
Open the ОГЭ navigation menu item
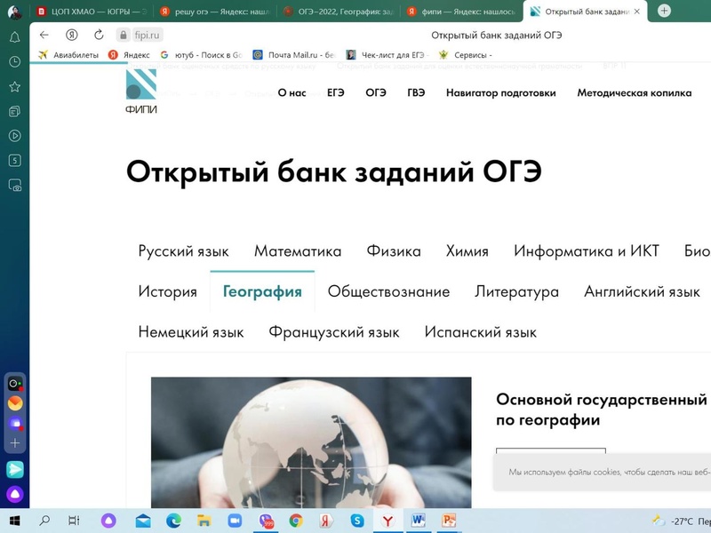tap(375, 92)
